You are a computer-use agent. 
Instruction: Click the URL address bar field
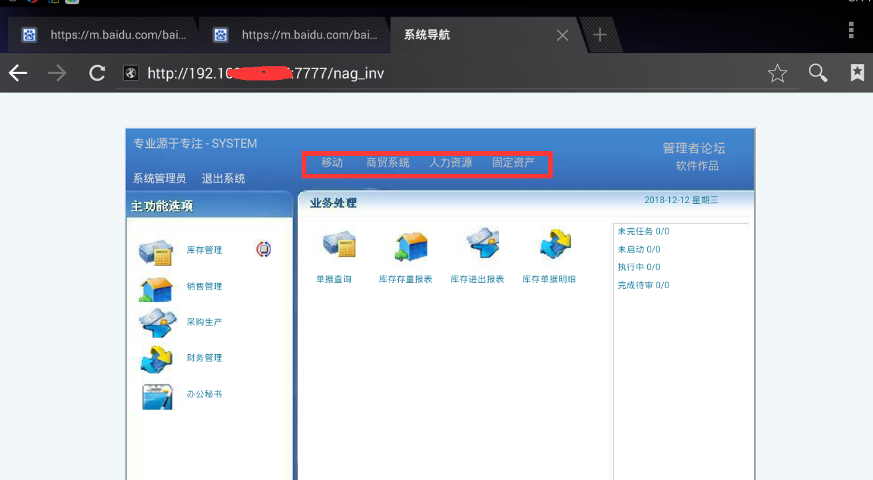(439, 73)
